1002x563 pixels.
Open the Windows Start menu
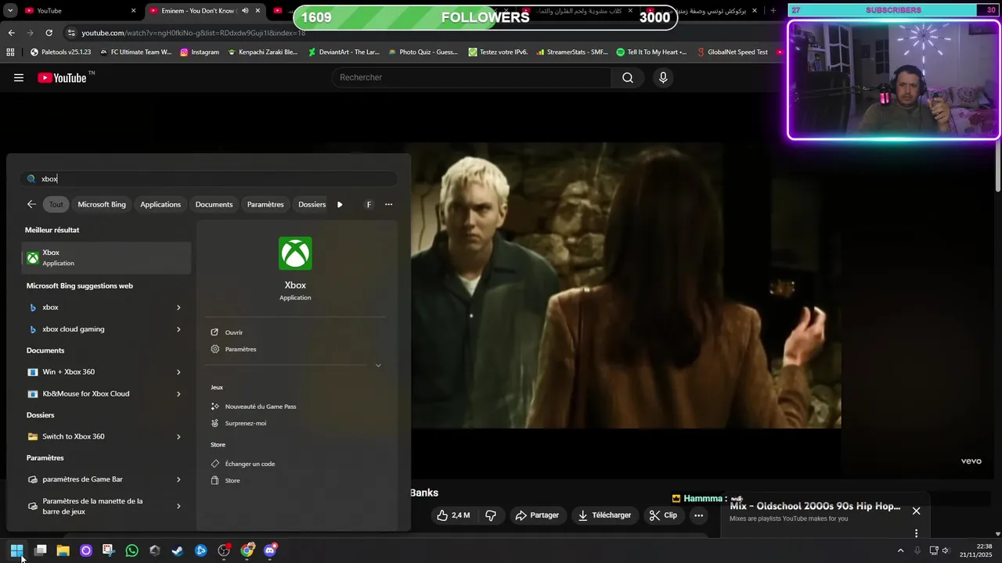click(16, 550)
